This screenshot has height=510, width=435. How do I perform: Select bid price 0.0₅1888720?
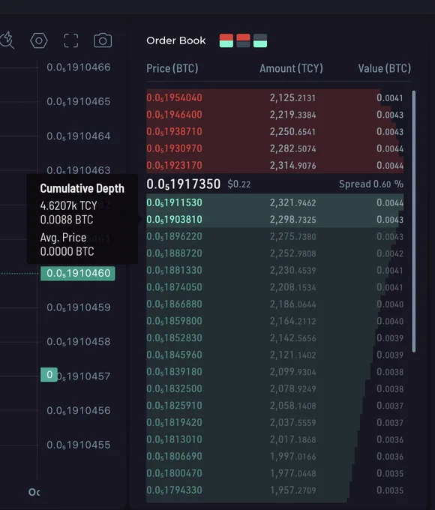coord(175,253)
